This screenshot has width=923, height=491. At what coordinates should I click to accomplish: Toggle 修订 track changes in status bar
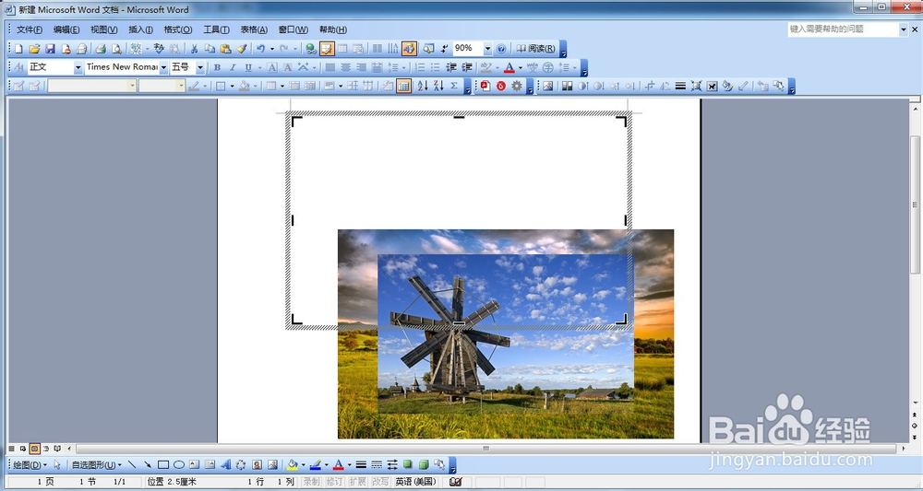pos(334,482)
